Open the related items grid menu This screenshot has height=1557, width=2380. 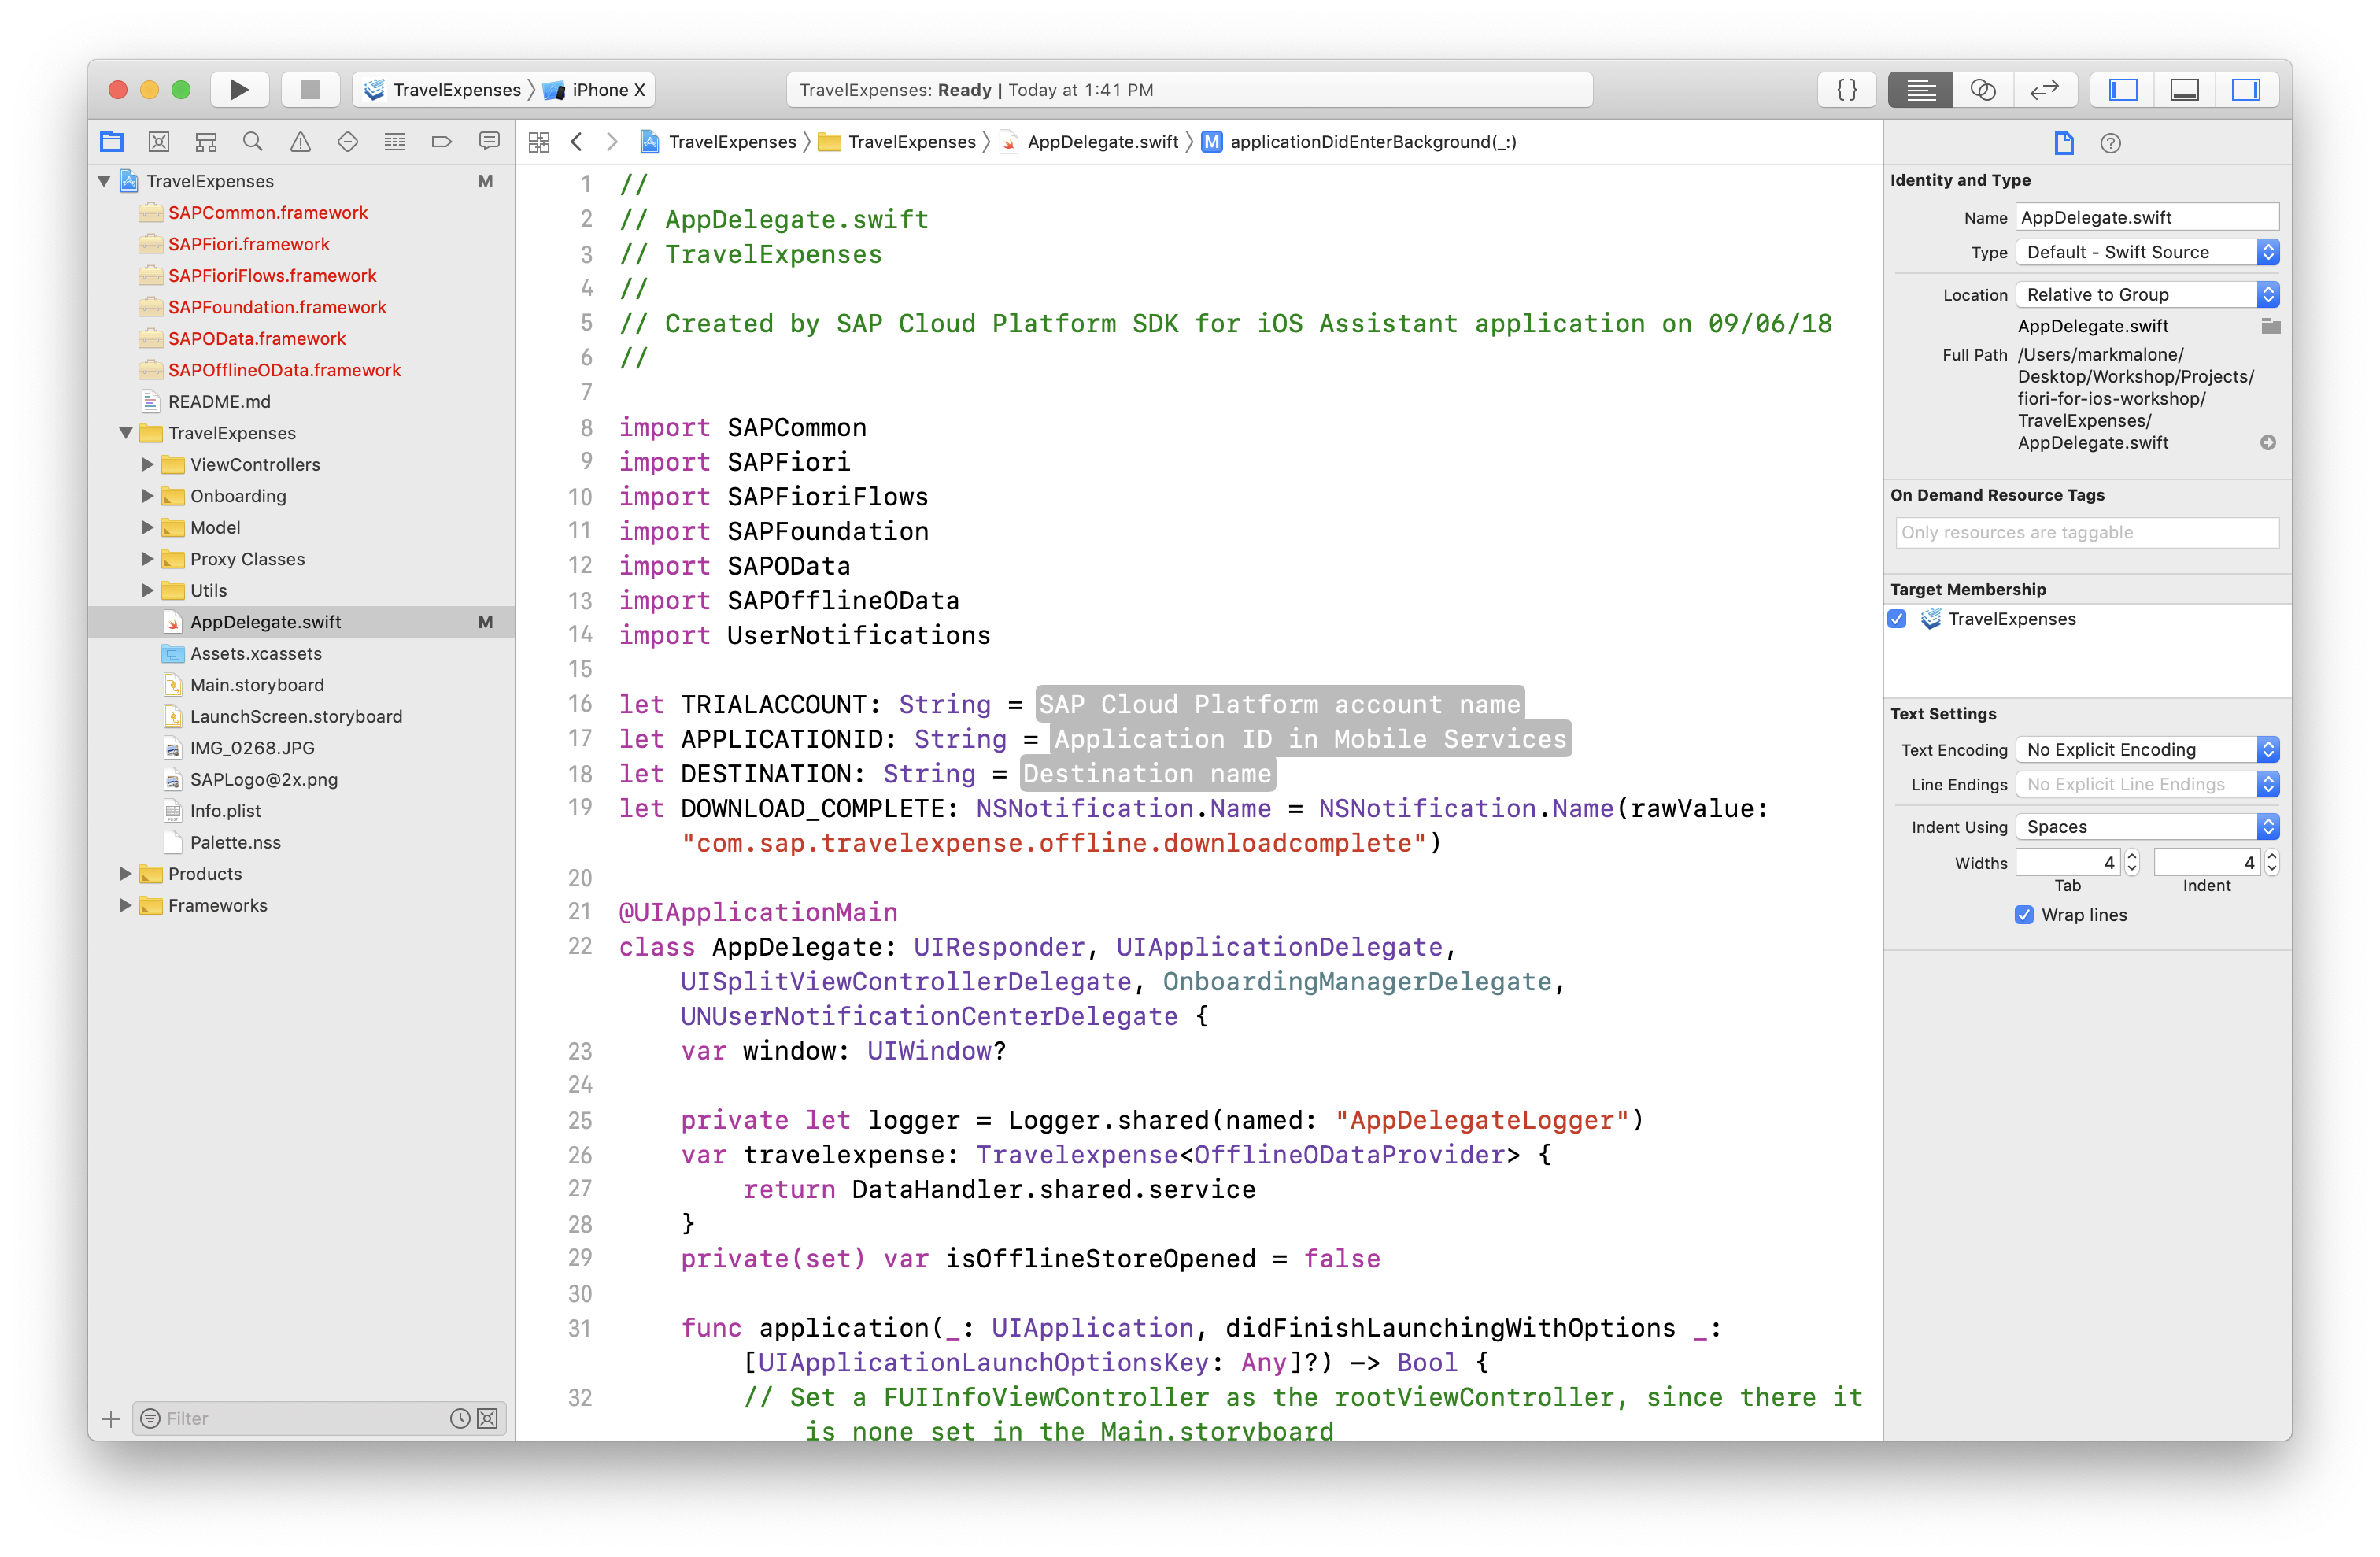click(539, 142)
